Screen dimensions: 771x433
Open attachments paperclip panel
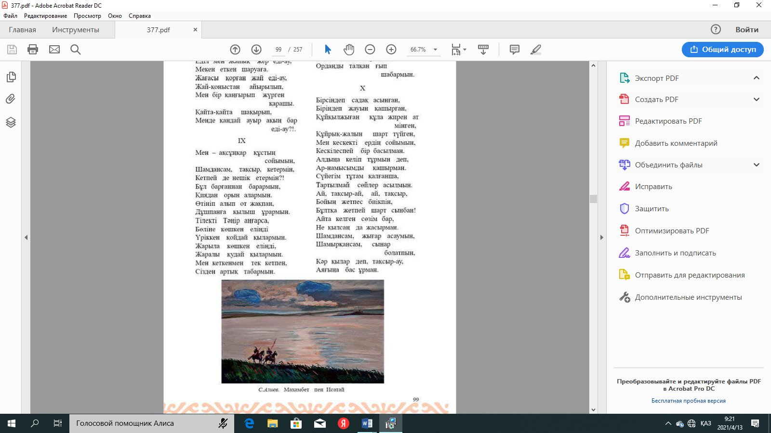point(11,99)
